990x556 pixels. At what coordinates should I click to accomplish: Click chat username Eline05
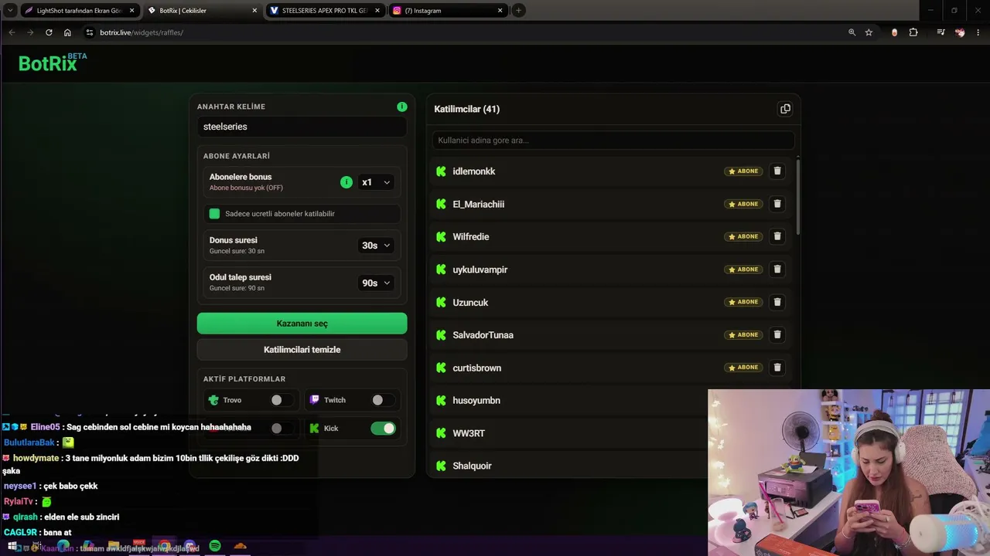45,427
